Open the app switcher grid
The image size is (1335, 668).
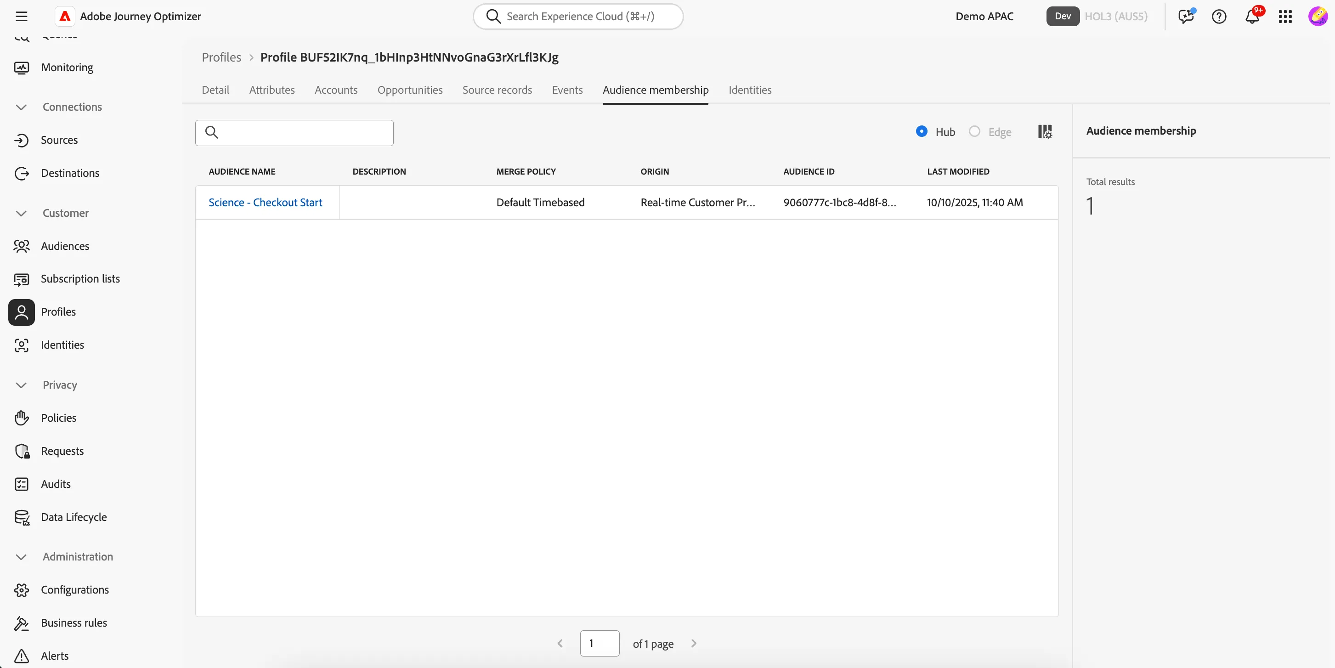point(1285,17)
